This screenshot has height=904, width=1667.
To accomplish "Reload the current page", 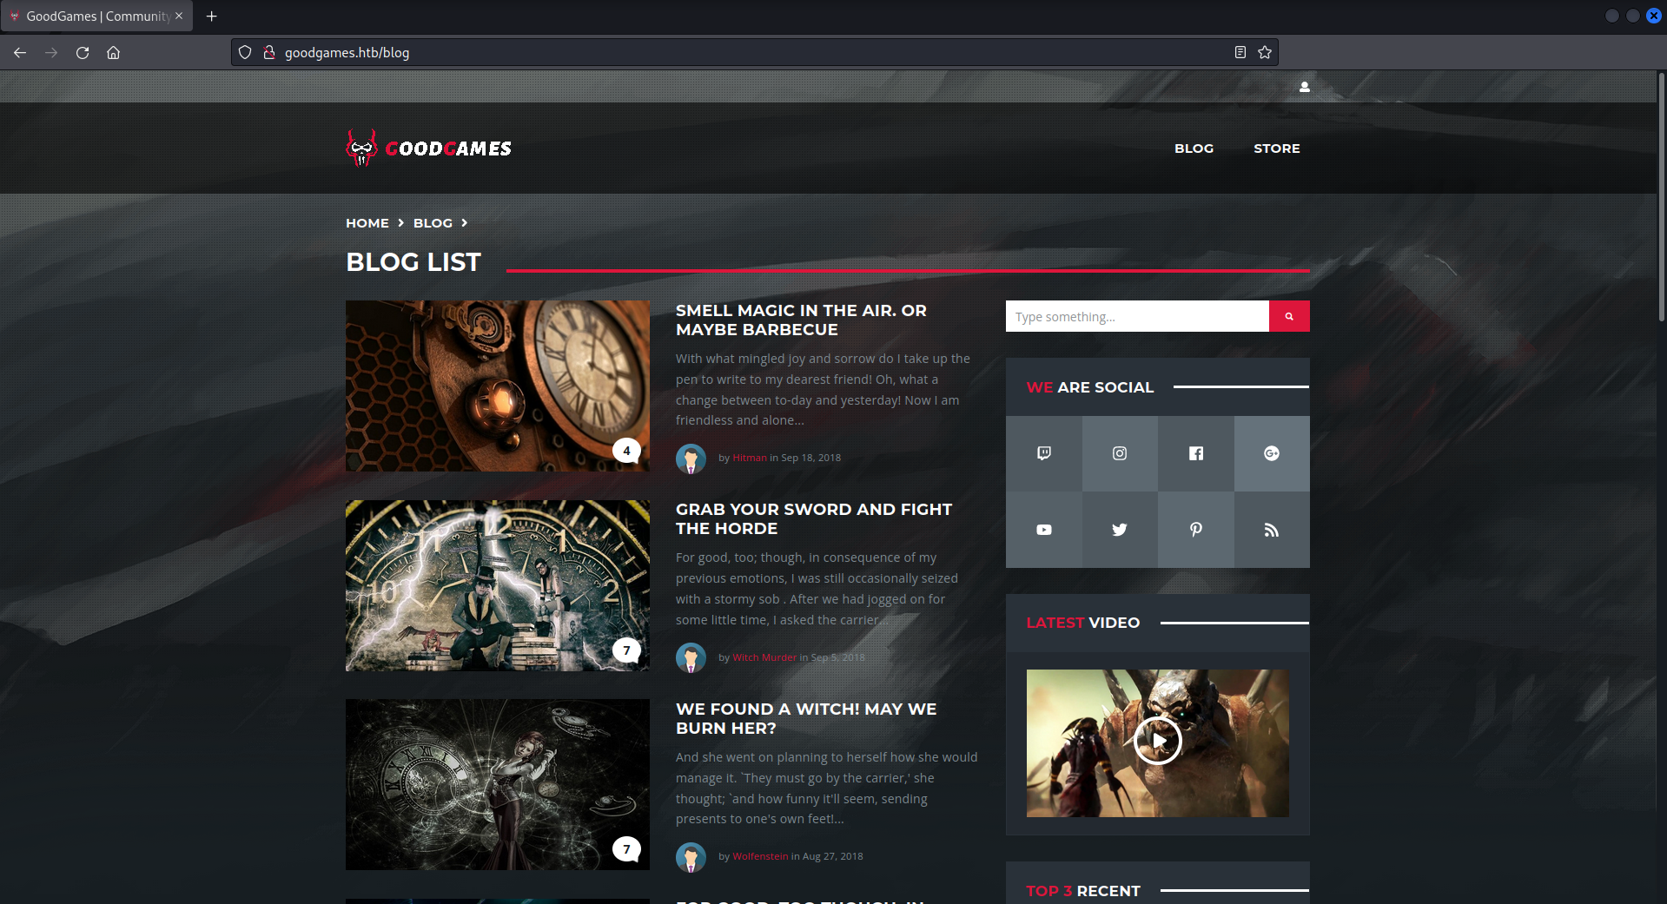I will (83, 52).
